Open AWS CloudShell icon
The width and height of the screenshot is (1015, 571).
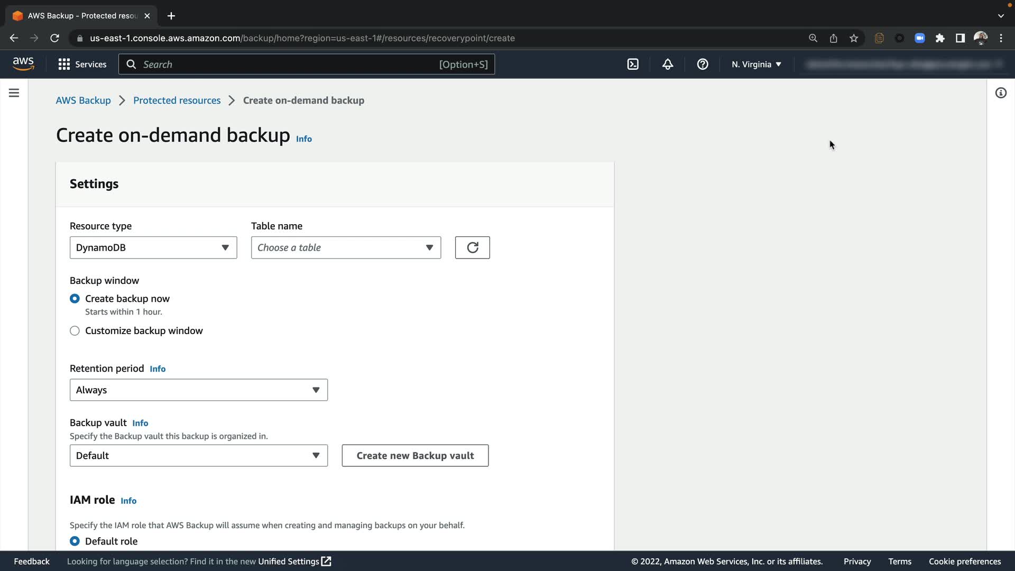[x=633, y=65]
